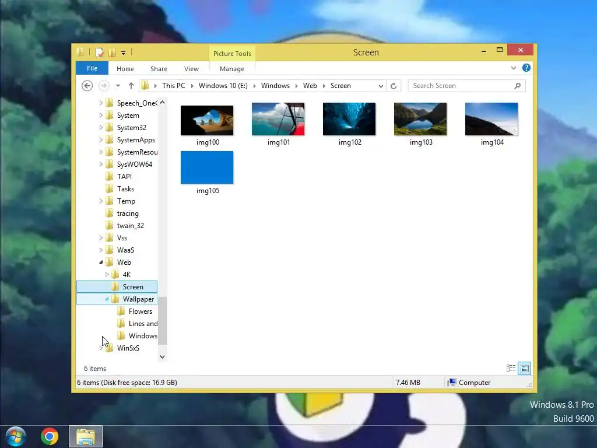Collapse the Web folder node
Screen dimensions: 597x448
(101, 262)
